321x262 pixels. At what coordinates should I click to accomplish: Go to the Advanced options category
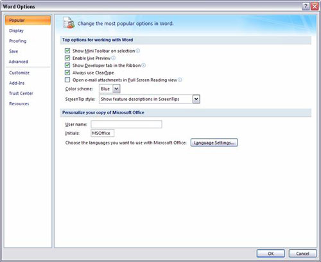19,62
